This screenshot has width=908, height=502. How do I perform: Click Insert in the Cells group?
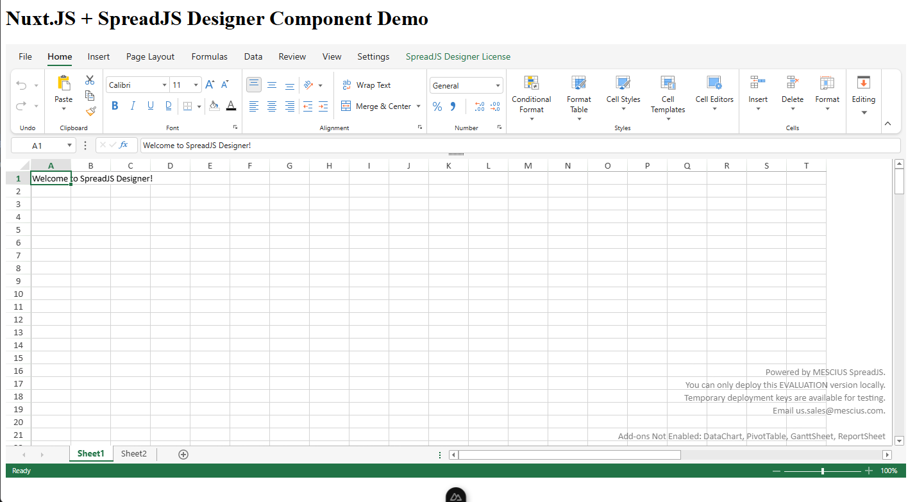click(758, 94)
